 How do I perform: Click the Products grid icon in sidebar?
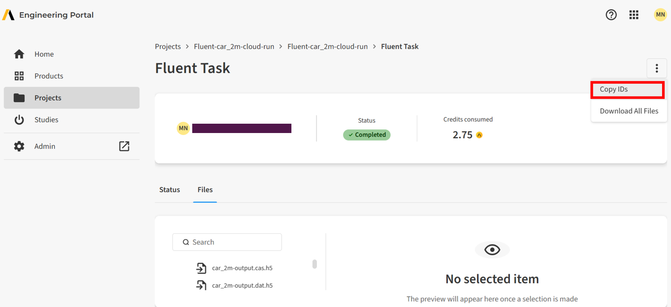point(19,76)
